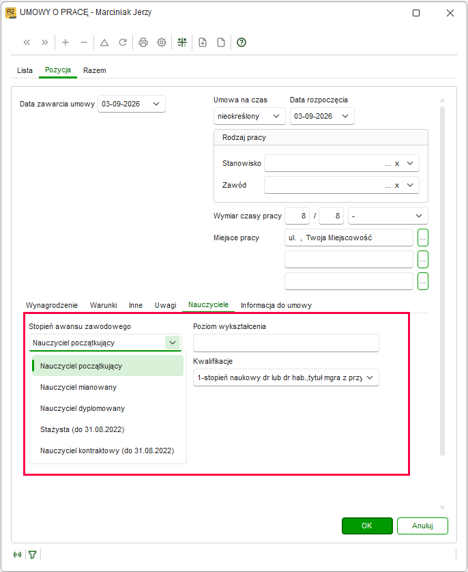Click scrollbar down arrow
The width and height of the screenshot is (468, 572).
[442, 508]
